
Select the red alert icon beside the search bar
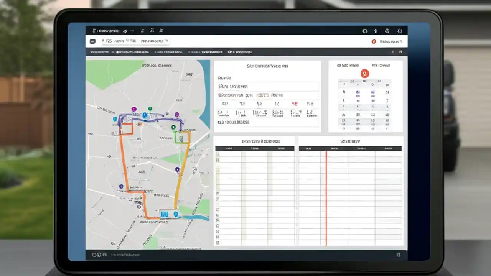click(x=374, y=41)
